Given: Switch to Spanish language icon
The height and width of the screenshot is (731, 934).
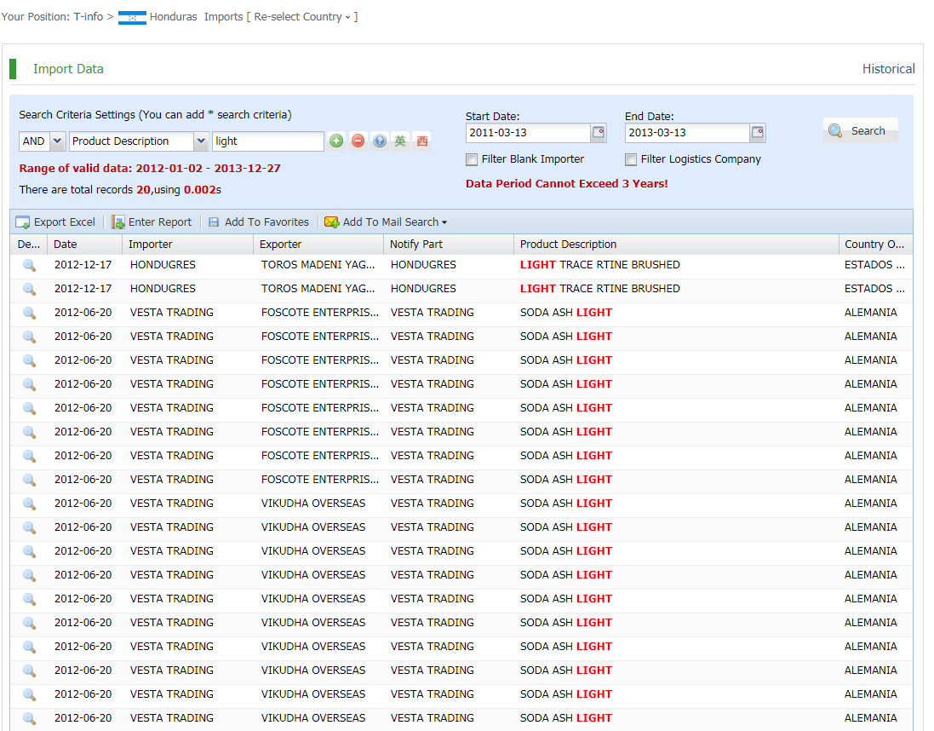Looking at the screenshot, I should pyautogui.click(x=421, y=141).
